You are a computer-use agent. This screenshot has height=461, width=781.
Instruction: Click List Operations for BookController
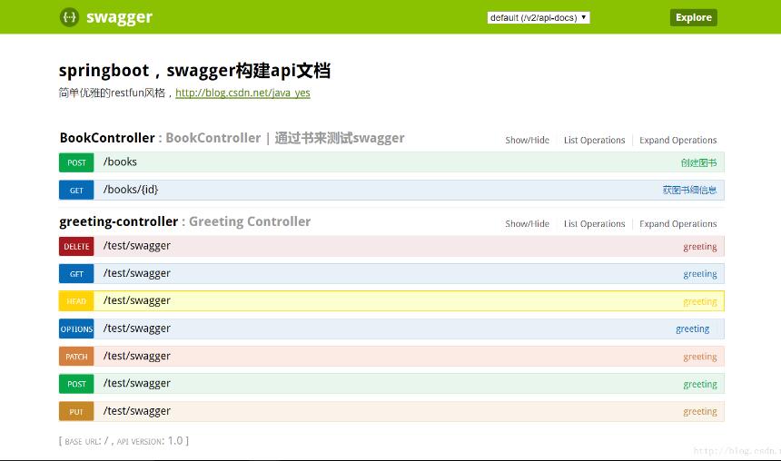point(594,141)
